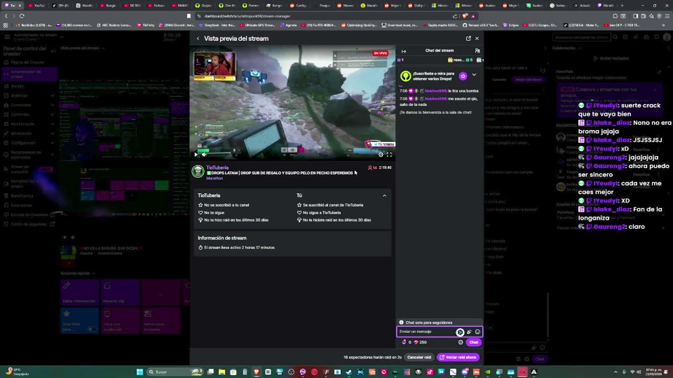Open chatter Nebiros993's 7:08 message username
Screen dimensions: 673x378
(x=435, y=91)
